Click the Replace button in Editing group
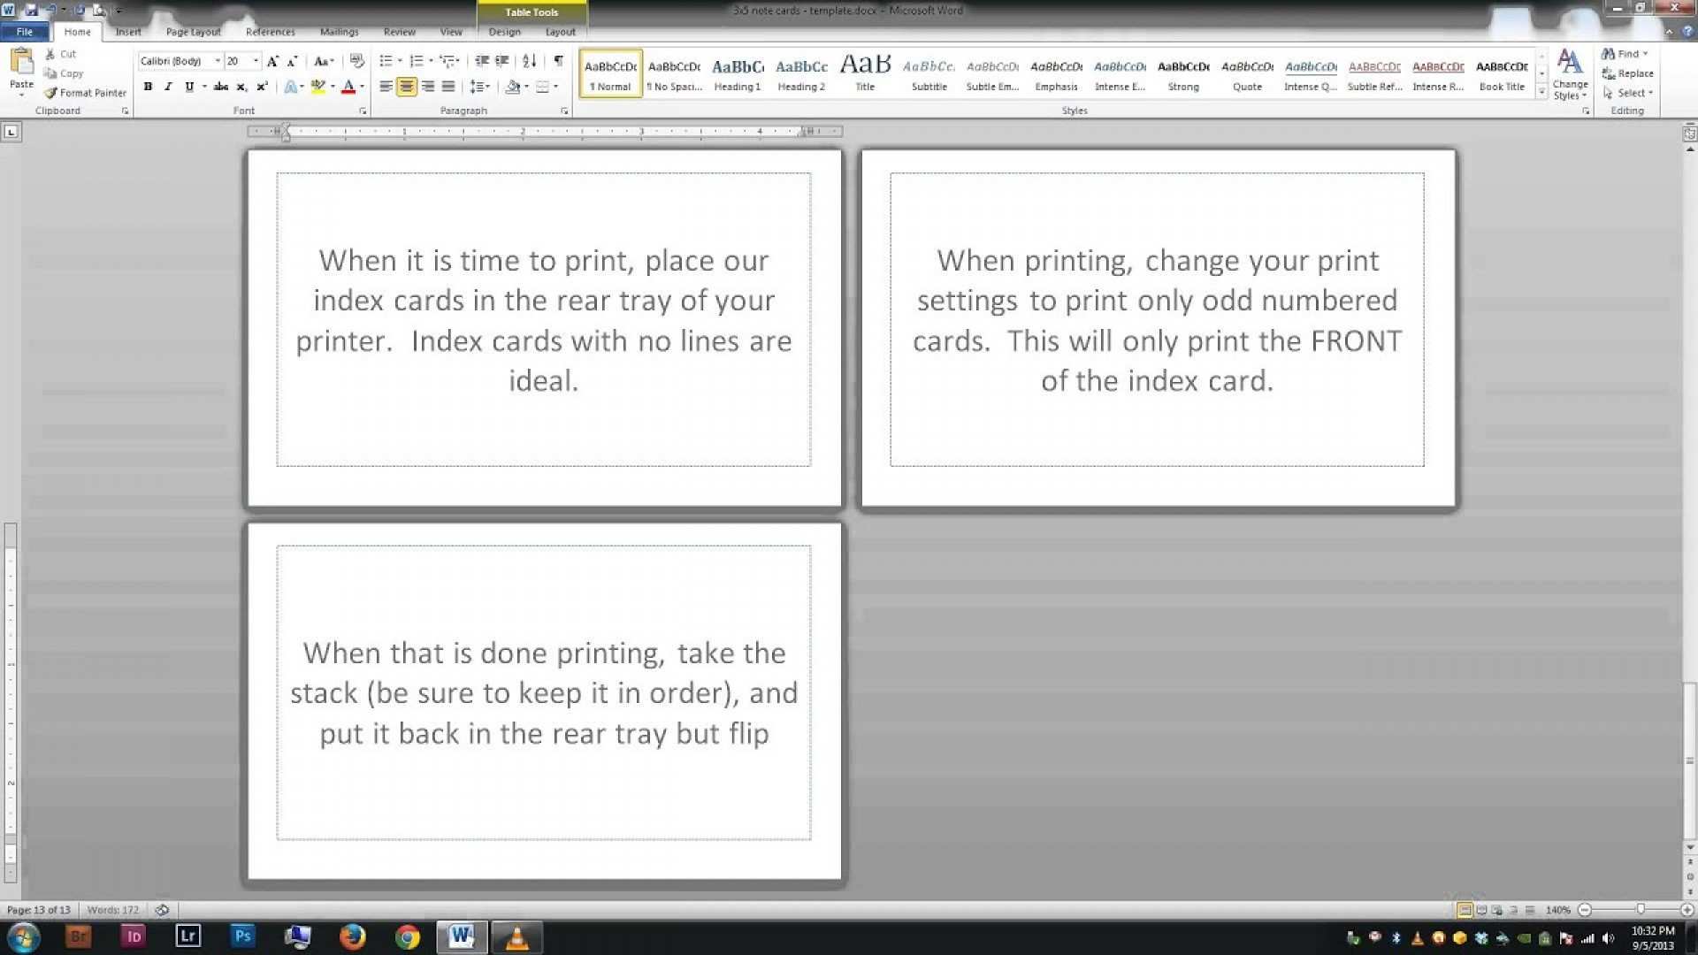This screenshot has width=1698, height=955. point(1632,73)
